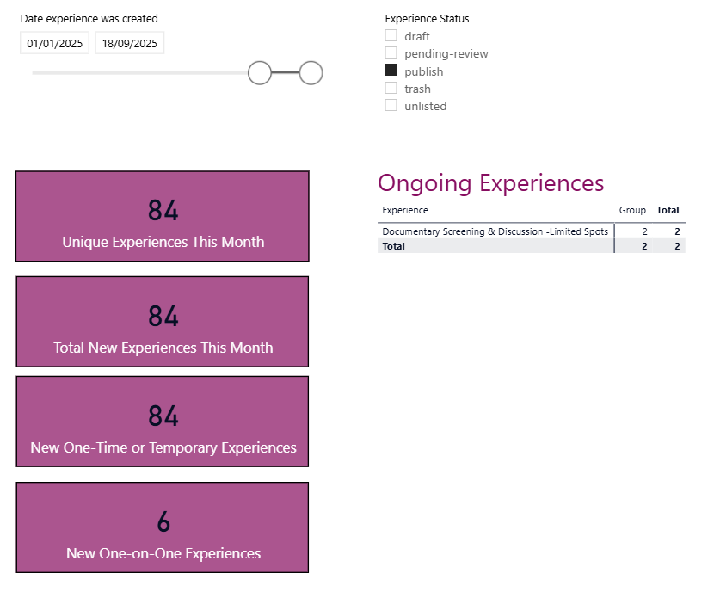Click the end date field showing 18/09/2025
Viewport: 714px width, 592px height.
[x=130, y=43]
